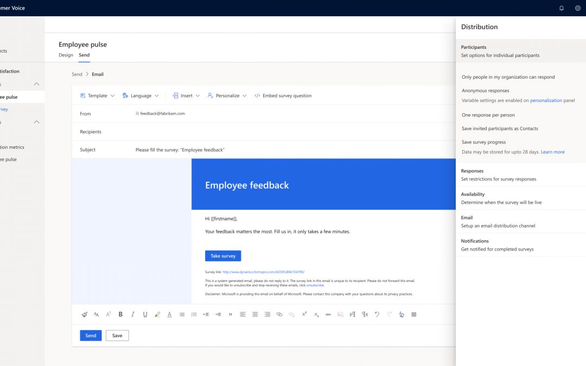Click the blue Send button
This screenshot has width=586, height=366.
[91, 336]
